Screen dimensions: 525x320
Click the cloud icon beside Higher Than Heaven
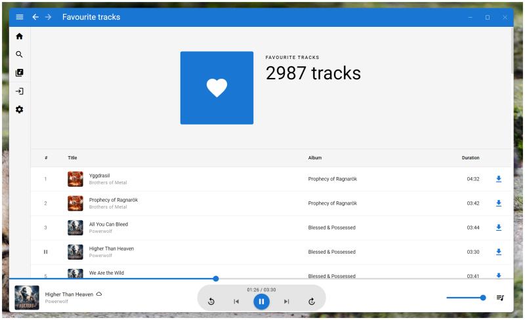click(99, 294)
